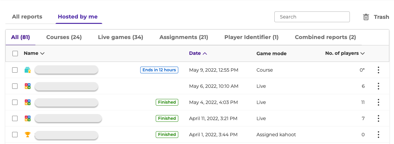Open the Live games (34) tab

pyautogui.click(x=121, y=37)
